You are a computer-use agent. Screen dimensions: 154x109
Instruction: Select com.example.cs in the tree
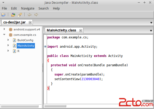click(x=25, y=35)
